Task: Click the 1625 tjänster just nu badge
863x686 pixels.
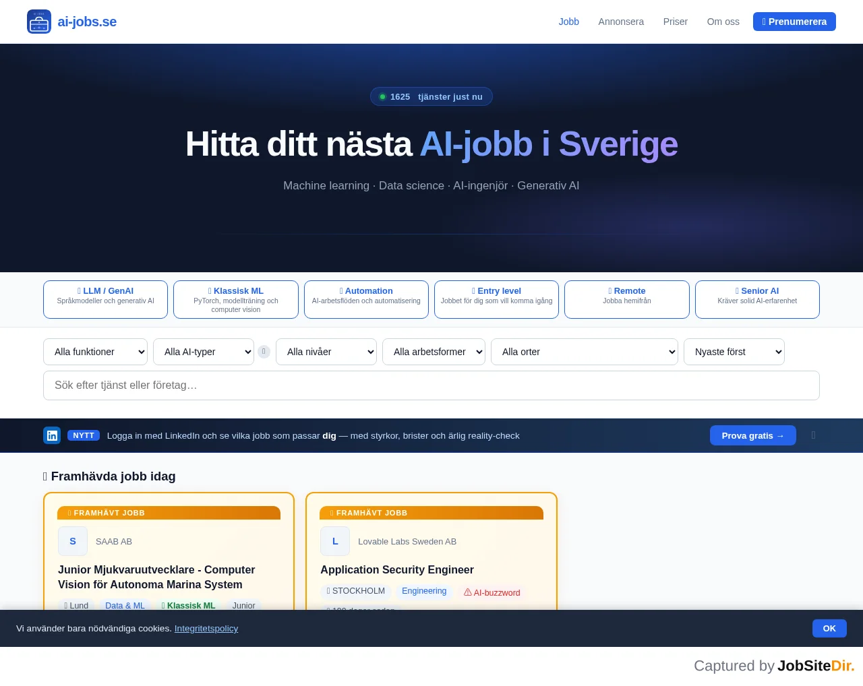Action: pyautogui.click(x=431, y=96)
